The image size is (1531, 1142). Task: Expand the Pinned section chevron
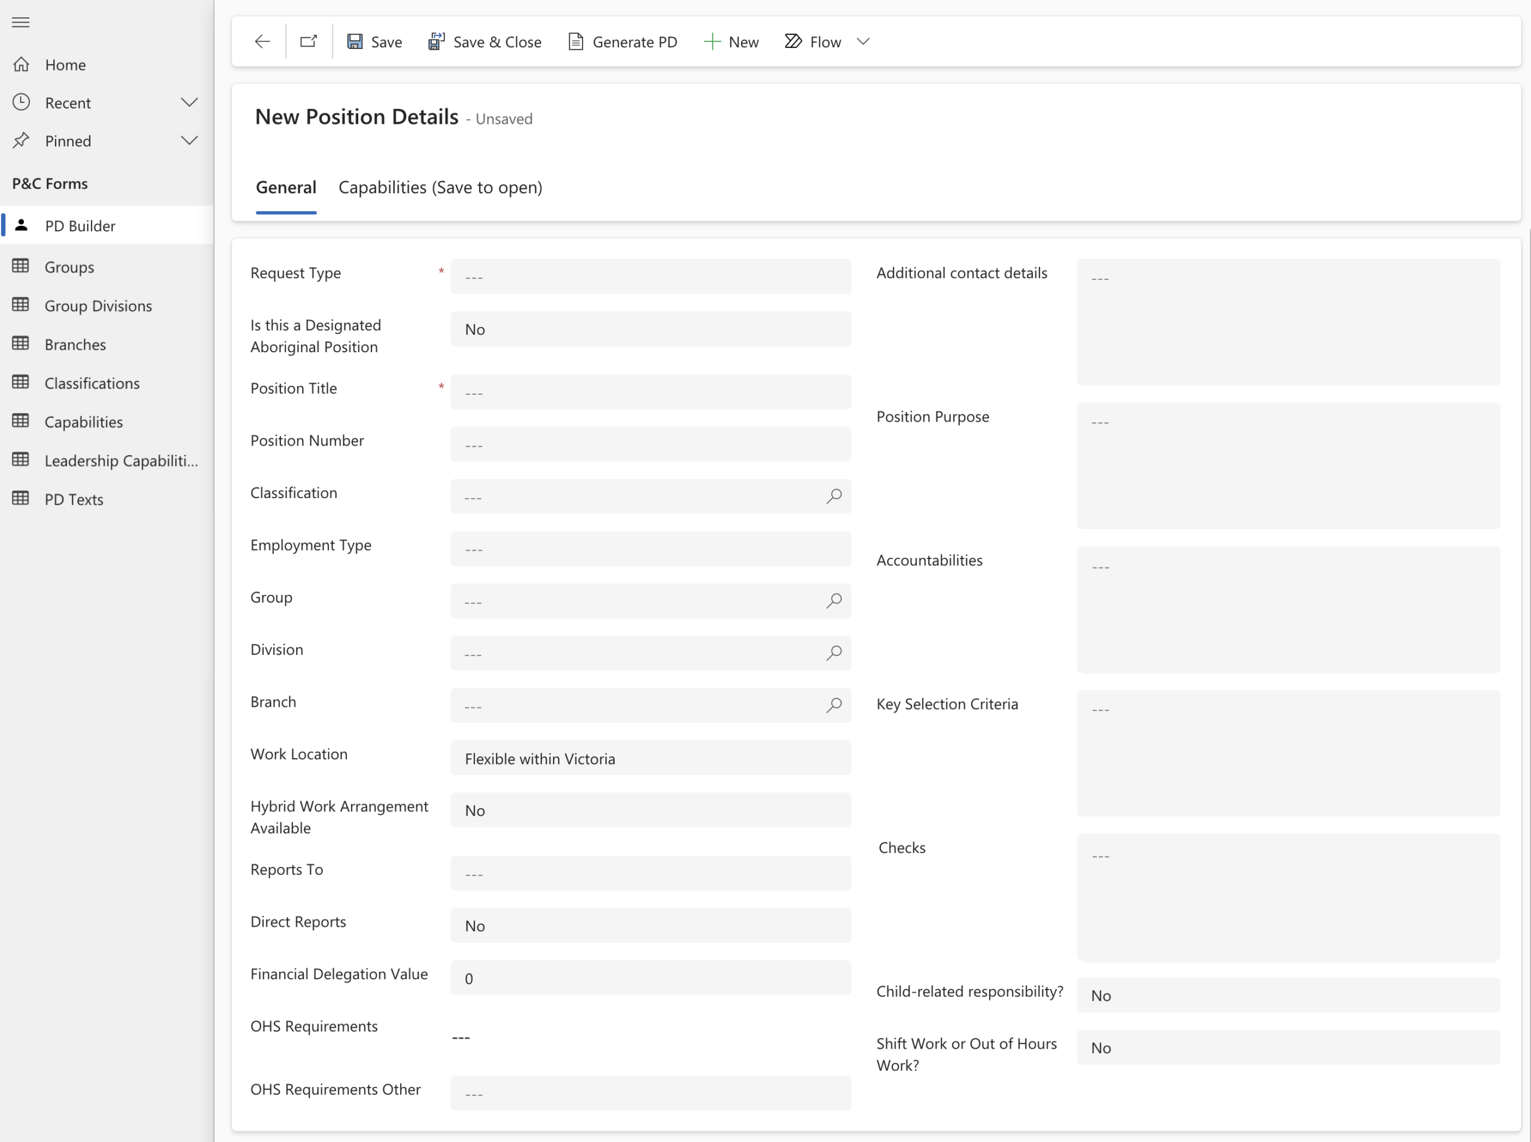190,141
